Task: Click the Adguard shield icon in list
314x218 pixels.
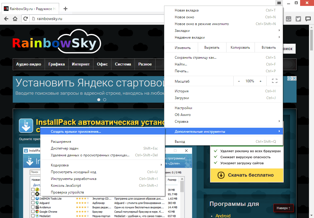Action: pos(37,203)
